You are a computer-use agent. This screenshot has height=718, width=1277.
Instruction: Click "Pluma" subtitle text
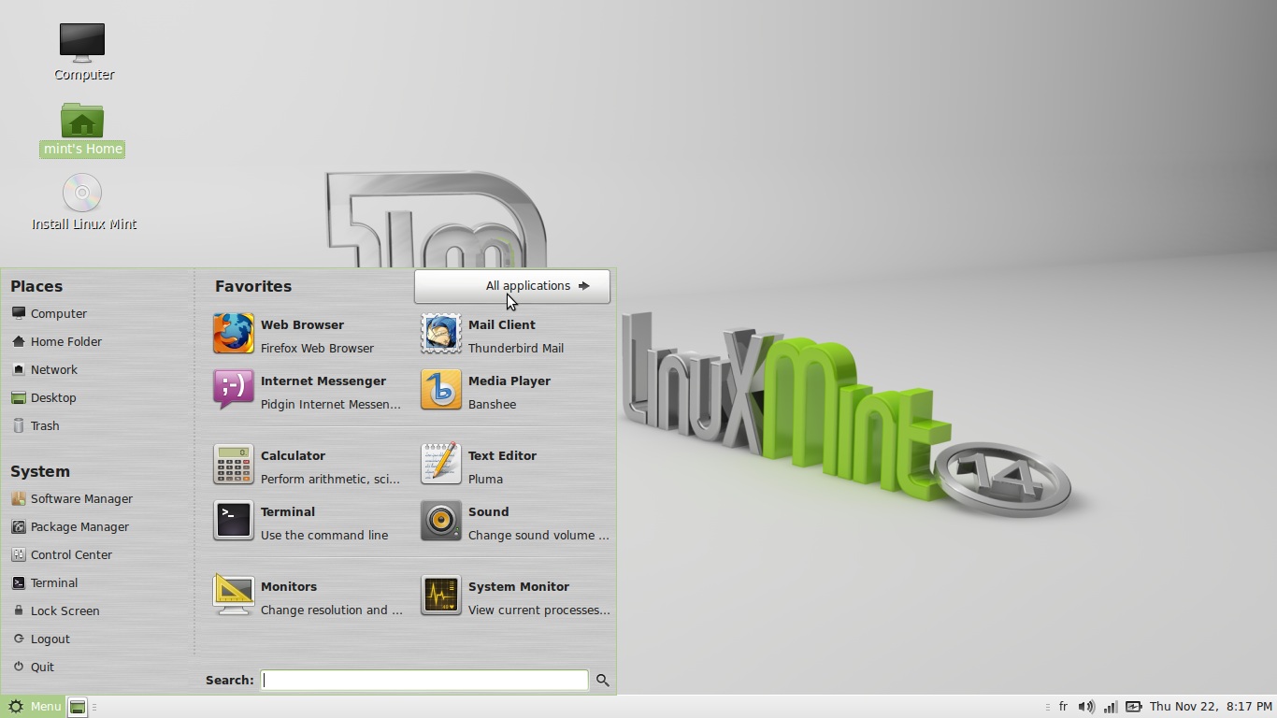485,480
